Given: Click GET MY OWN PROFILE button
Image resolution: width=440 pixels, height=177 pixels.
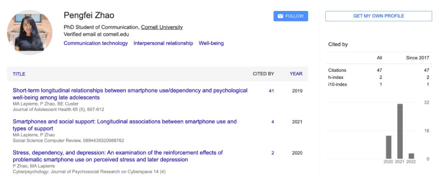Looking at the screenshot, I should click(x=378, y=16).
